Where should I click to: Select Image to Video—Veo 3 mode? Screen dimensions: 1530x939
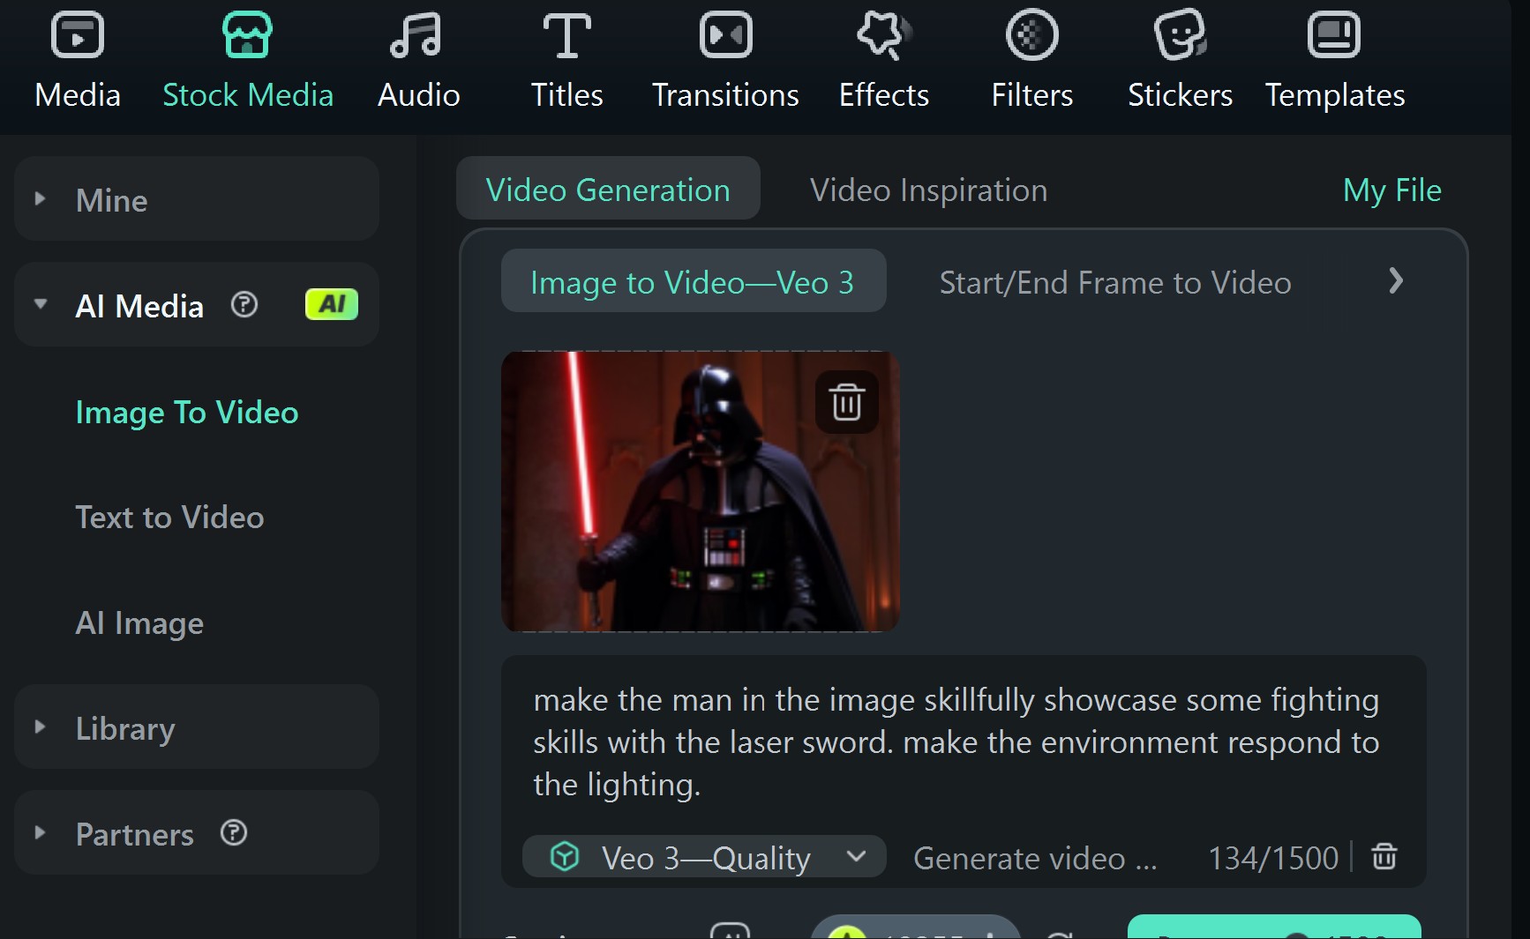point(693,281)
